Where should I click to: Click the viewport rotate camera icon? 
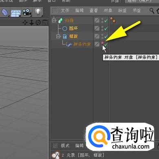click(38, 22)
